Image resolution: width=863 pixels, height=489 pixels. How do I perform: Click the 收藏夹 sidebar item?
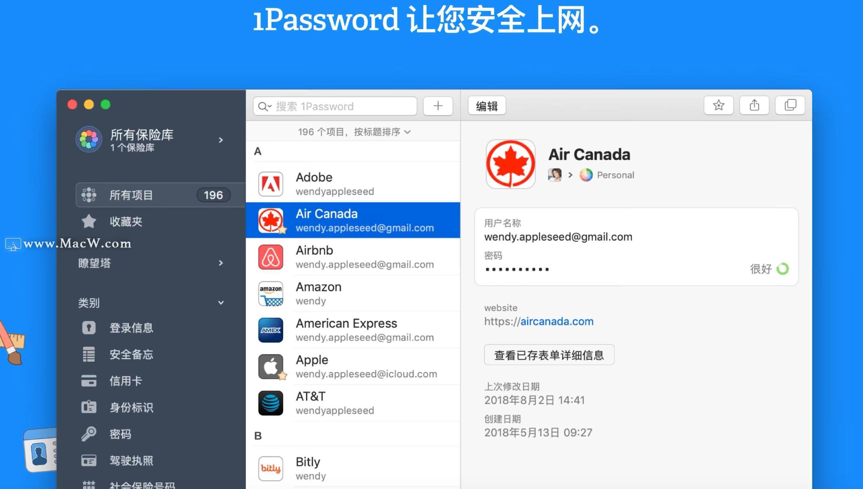(x=126, y=221)
